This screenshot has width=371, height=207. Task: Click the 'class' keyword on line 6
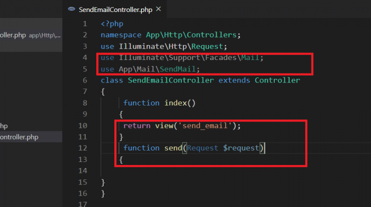[x=112, y=80]
